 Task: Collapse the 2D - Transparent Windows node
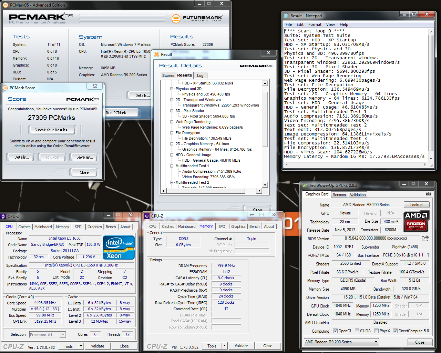click(172, 100)
